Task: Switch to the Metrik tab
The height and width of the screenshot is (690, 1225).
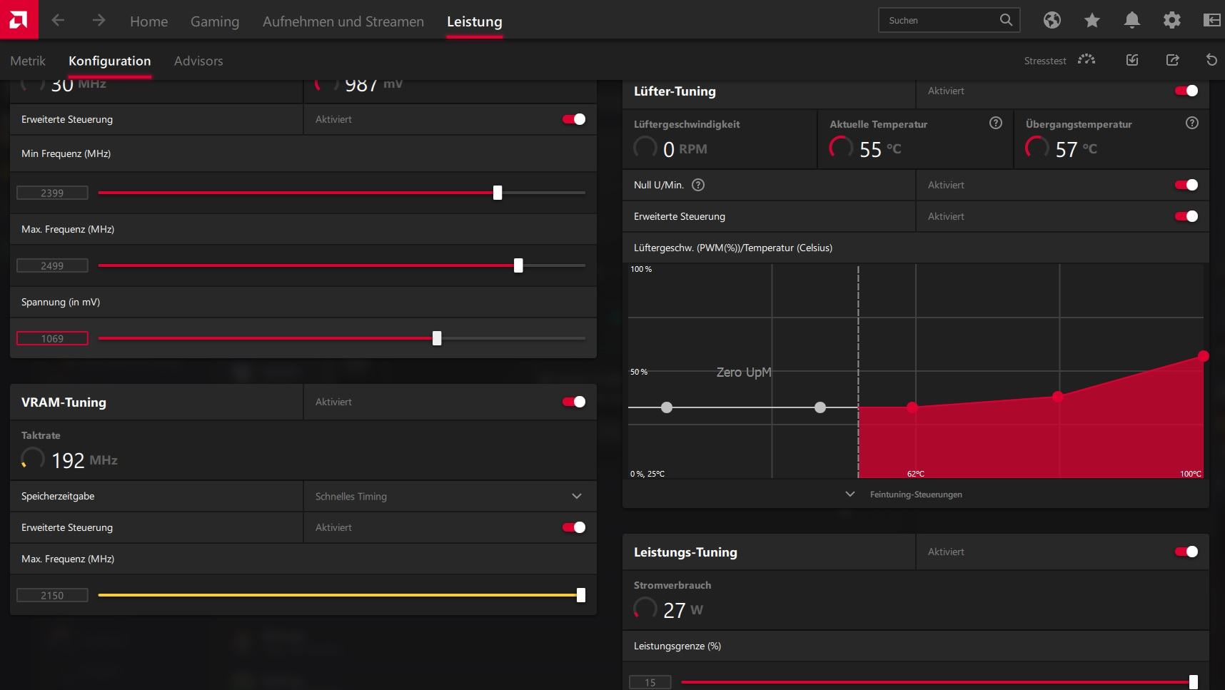Action: pyautogui.click(x=28, y=61)
